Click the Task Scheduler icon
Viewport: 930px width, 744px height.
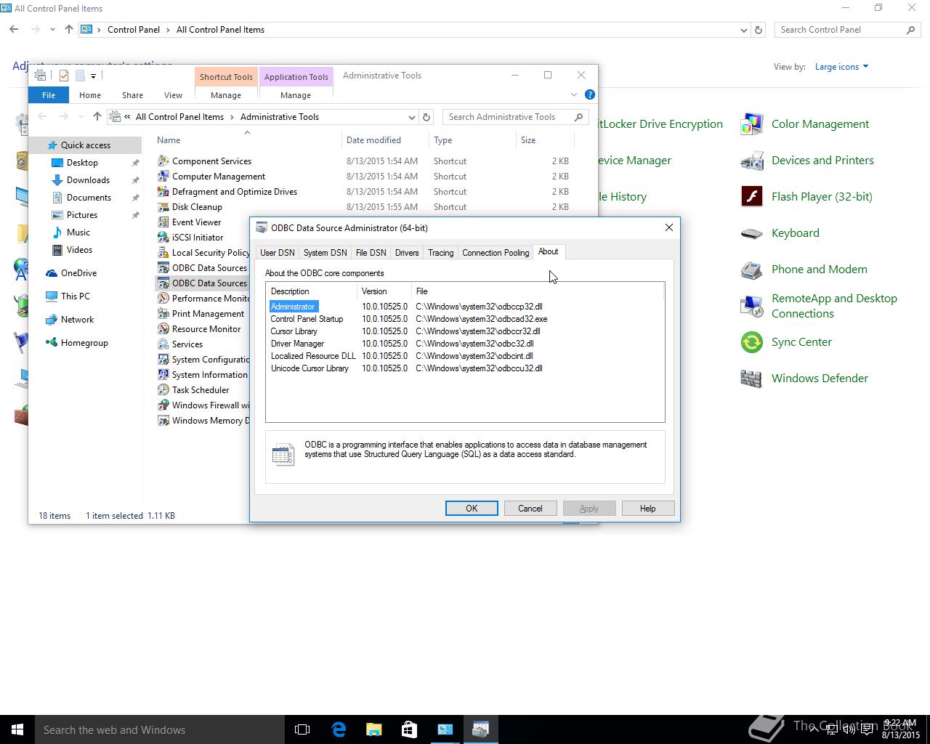pos(163,390)
